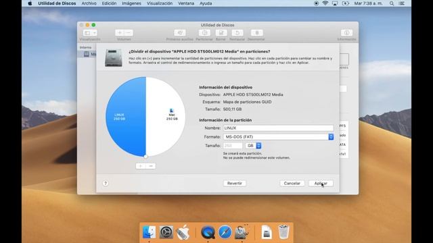The image size is (433, 243).
Task: Remove partition with the minus button below pie
Action: 151,166
